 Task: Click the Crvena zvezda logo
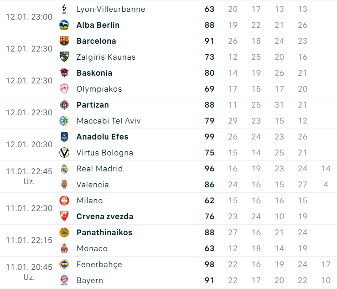click(64, 217)
